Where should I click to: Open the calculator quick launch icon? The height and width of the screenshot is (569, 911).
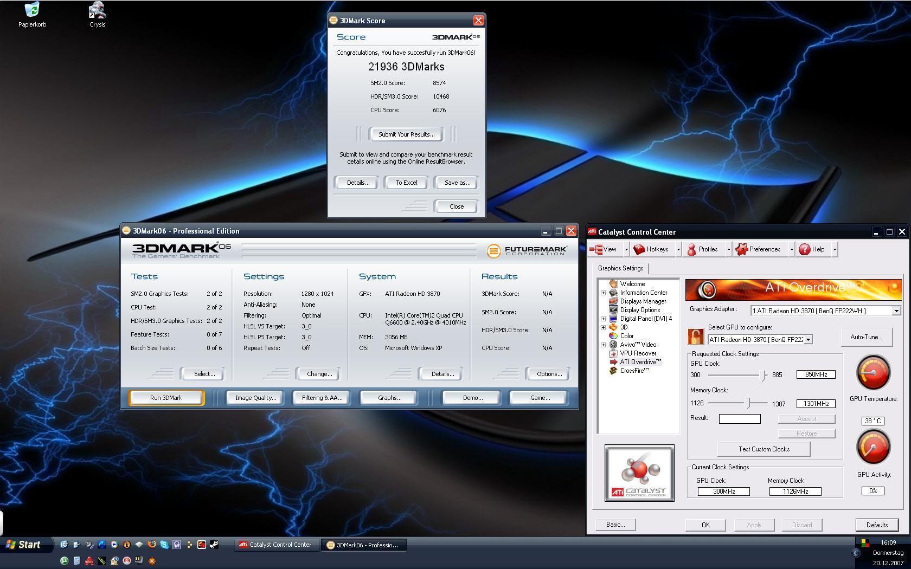tap(76, 561)
